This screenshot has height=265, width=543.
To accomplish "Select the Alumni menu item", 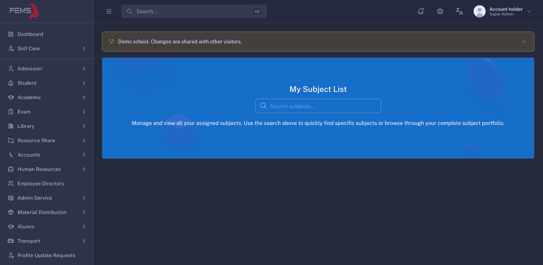I will [x=47, y=227].
